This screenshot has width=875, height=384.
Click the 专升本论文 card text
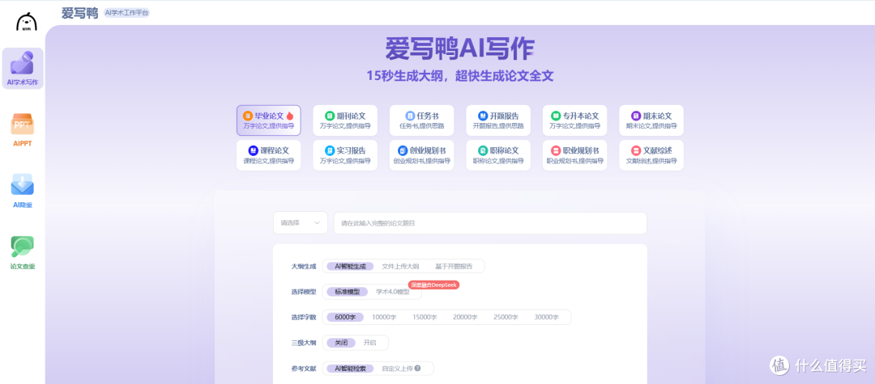point(581,116)
